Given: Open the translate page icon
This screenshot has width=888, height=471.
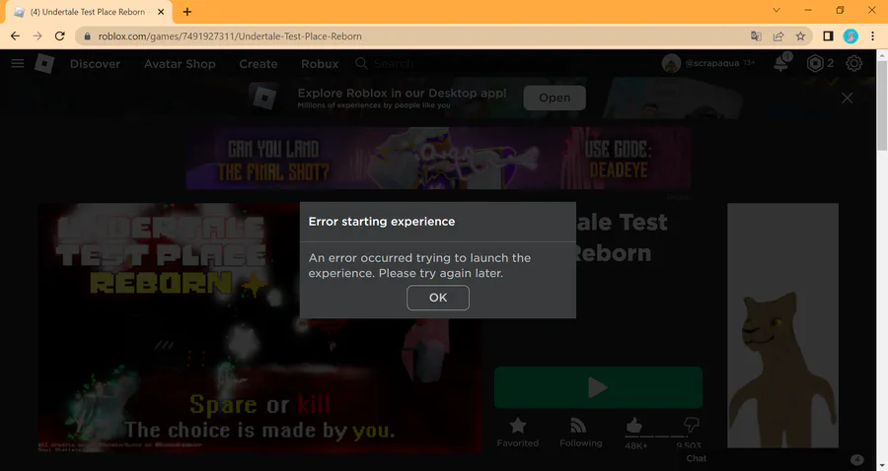Looking at the screenshot, I should tap(756, 36).
